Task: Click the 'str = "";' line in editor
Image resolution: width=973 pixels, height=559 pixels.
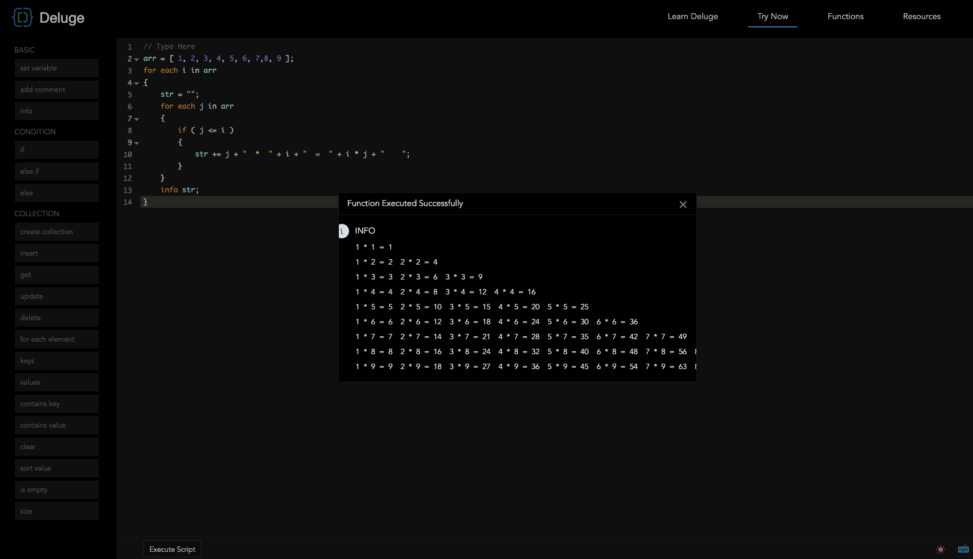Action: click(x=180, y=94)
